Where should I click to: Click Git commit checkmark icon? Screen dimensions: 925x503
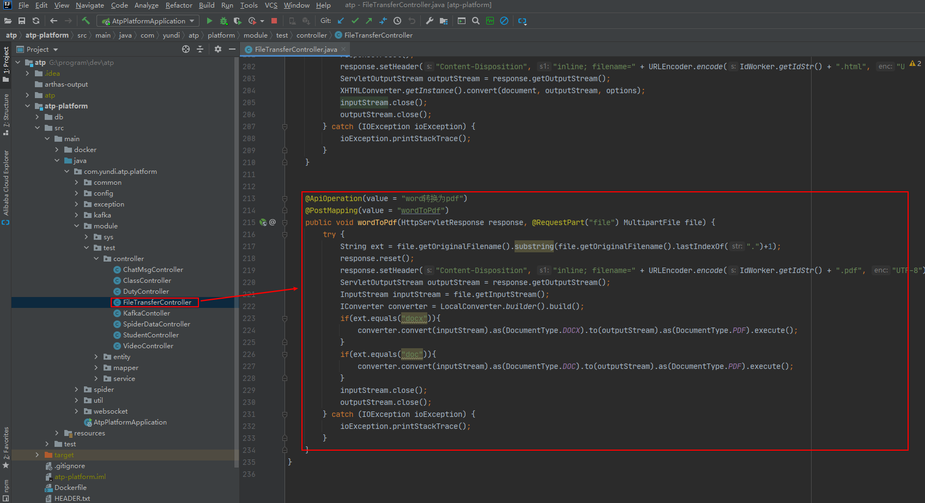pos(355,21)
